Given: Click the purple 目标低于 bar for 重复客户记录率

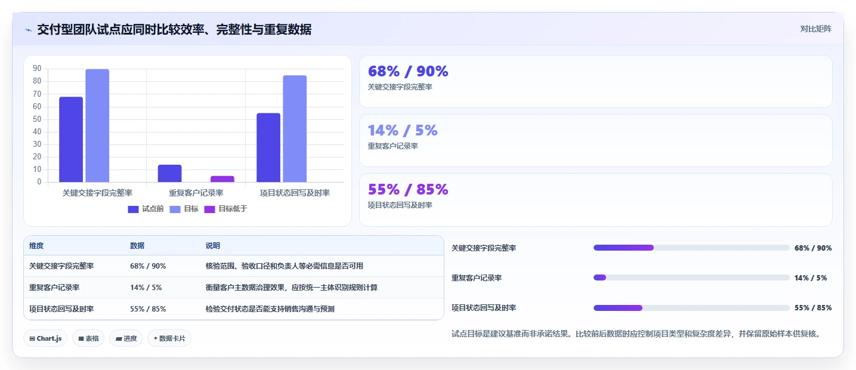Looking at the screenshot, I should point(223,179).
